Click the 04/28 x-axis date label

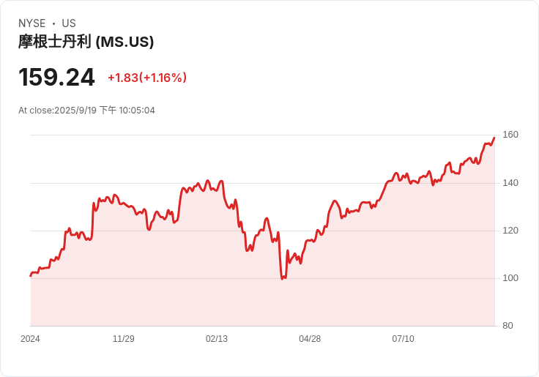pos(310,339)
